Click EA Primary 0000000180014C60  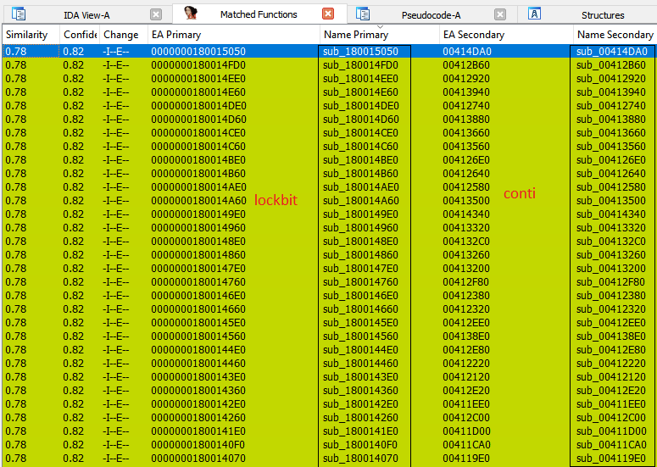(198, 147)
